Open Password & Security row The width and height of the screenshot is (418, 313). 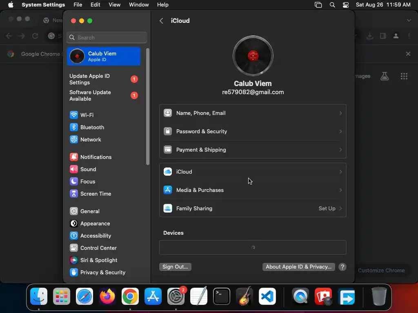(x=253, y=132)
